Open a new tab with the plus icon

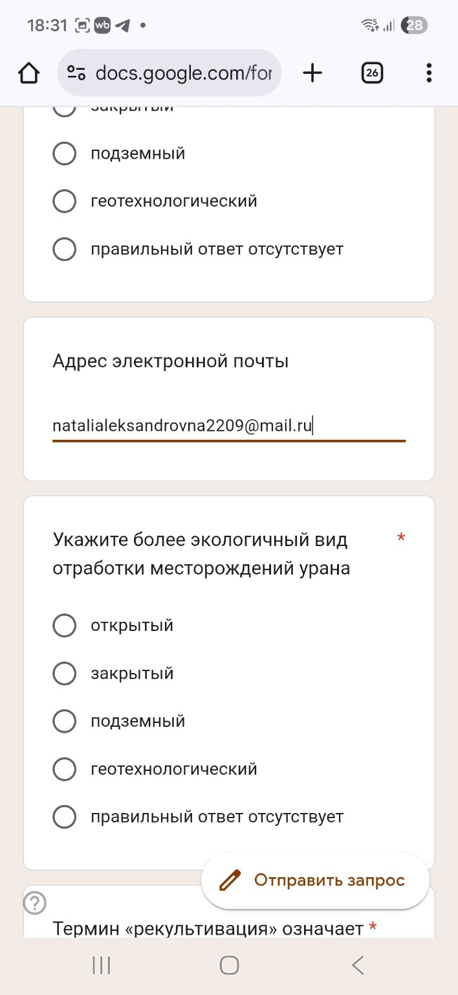coord(312,73)
